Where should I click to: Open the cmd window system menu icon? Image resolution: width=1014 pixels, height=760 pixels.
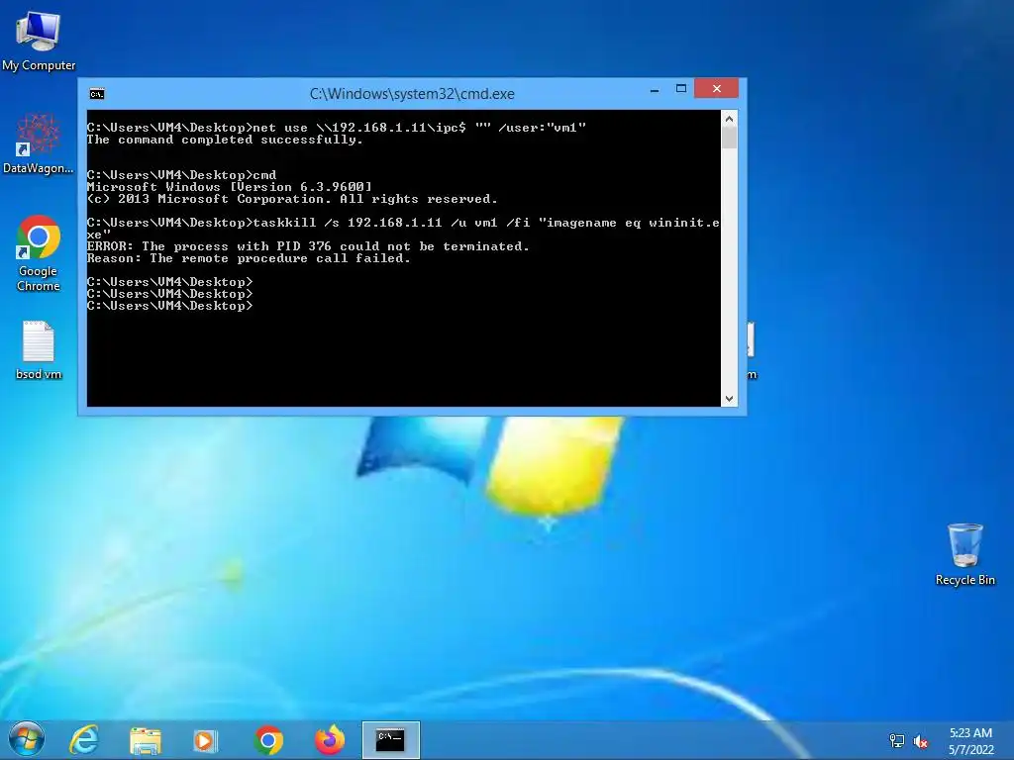(x=97, y=94)
